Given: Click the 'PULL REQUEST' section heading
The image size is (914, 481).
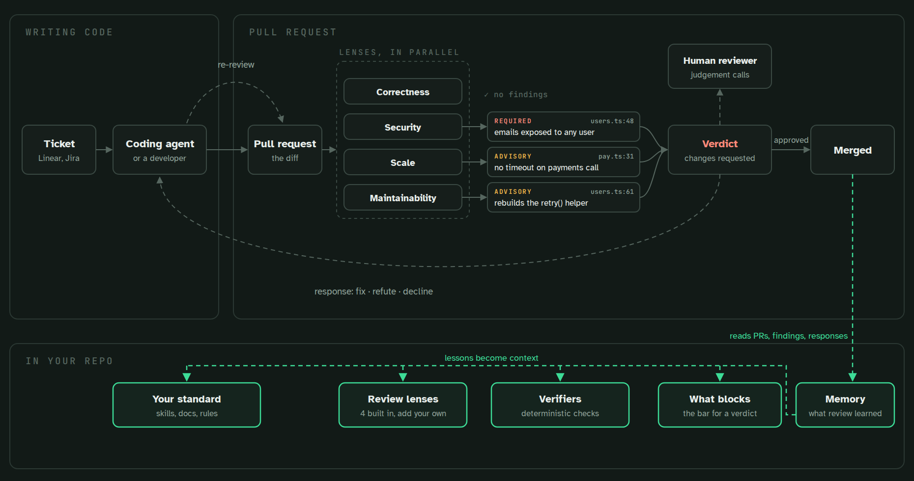Looking at the screenshot, I should pyautogui.click(x=293, y=32).
